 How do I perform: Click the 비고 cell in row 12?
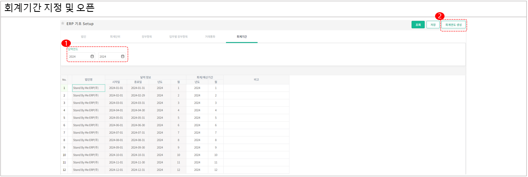coord(256,170)
